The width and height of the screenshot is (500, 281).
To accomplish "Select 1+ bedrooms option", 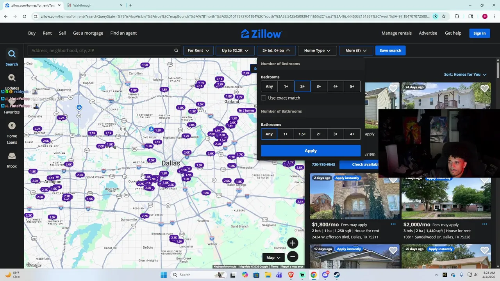I will click(286, 86).
